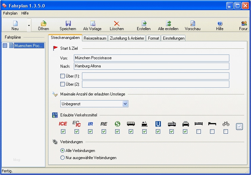
Task: Open the dropdown arrow beside Neu
Action: [x=29, y=25]
